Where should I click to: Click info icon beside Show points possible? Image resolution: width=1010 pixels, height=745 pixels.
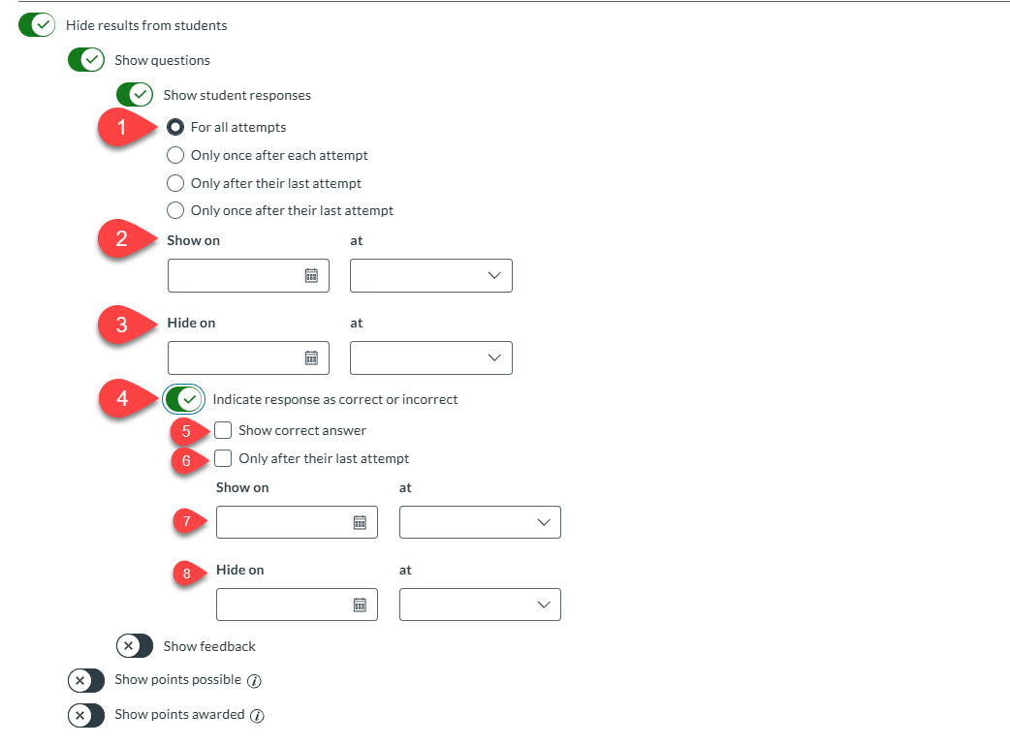click(x=254, y=681)
